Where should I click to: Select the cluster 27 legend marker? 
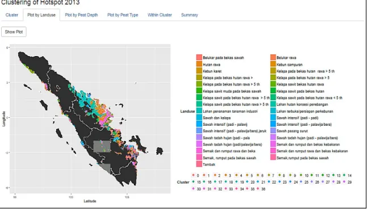coord(323,182)
